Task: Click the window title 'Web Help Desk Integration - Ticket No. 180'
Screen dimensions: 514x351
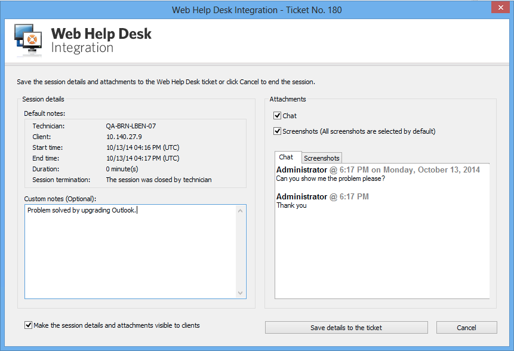Action: 257,10
